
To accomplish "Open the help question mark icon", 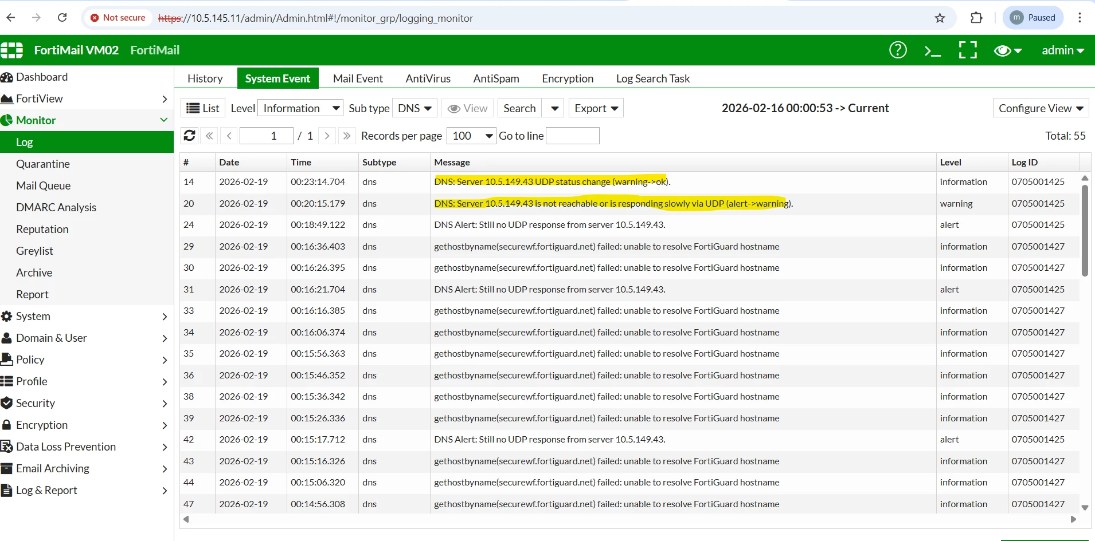I will point(898,50).
